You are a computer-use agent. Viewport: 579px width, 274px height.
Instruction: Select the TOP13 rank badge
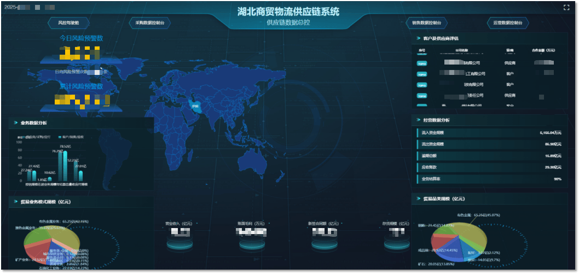click(422, 63)
